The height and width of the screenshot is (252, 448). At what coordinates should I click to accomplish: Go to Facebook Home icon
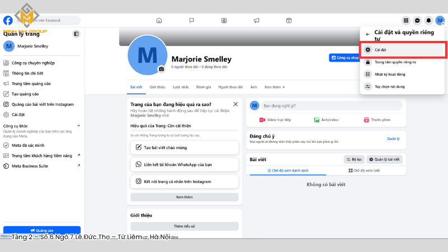(159, 21)
